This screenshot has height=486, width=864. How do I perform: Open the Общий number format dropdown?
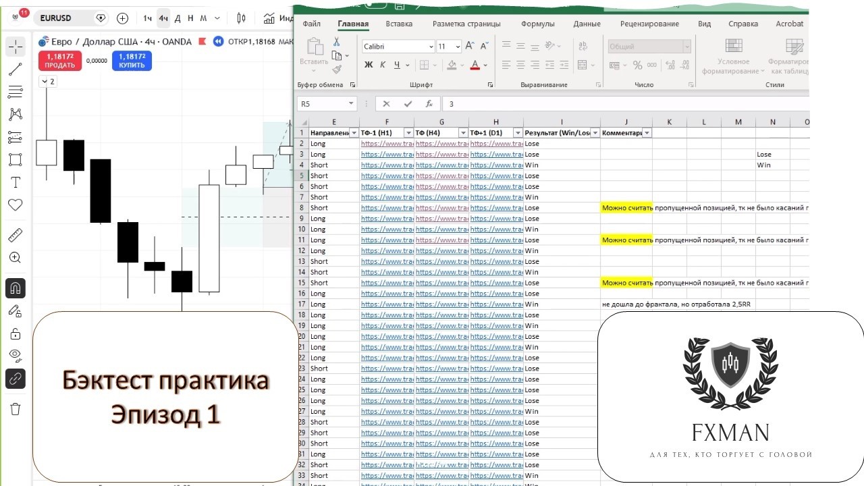point(686,47)
